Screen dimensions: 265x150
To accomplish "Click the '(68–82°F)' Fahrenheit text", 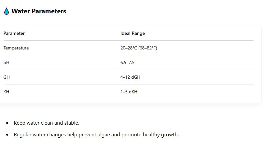I will click(148, 48).
